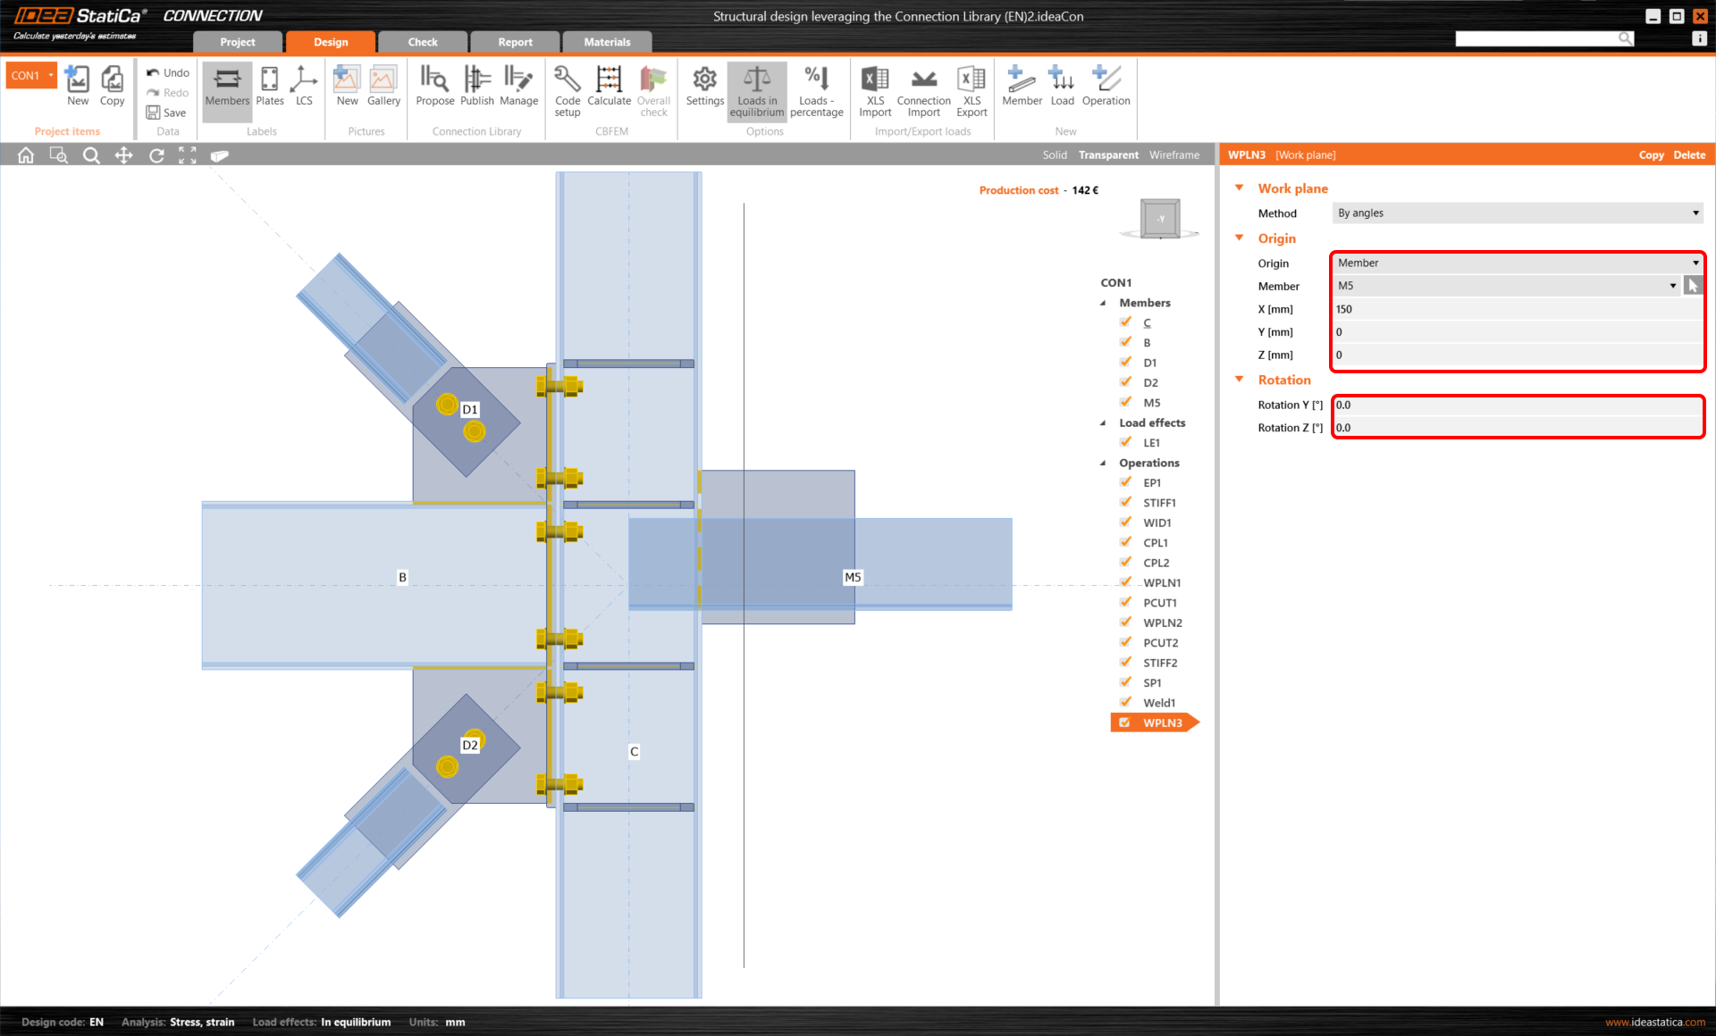The width and height of the screenshot is (1716, 1036).
Task: Collapse the Operations tree section
Action: [x=1104, y=463]
